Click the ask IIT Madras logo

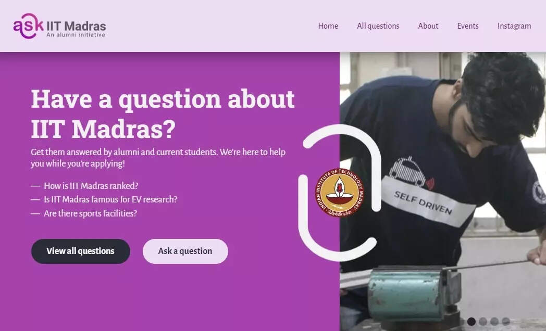click(59, 26)
